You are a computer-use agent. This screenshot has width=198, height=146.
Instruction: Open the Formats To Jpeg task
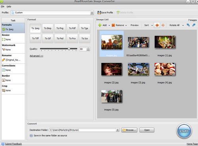point(13,28)
